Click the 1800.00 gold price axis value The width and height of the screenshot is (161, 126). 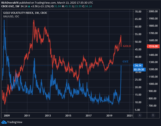pos(153,26)
